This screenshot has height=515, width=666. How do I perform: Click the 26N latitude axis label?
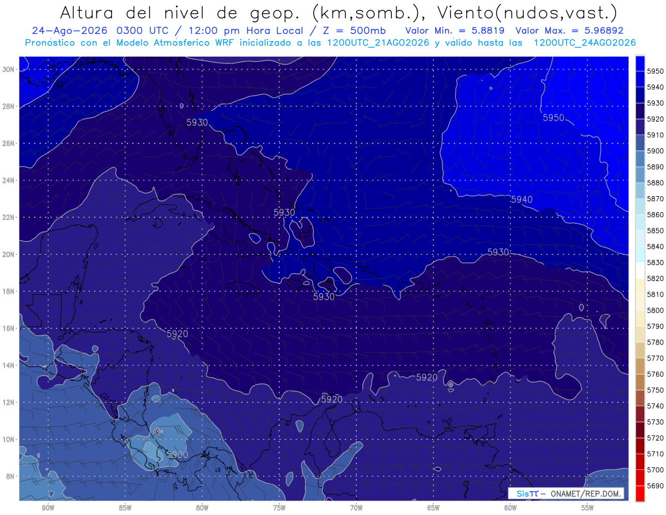click(x=9, y=143)
